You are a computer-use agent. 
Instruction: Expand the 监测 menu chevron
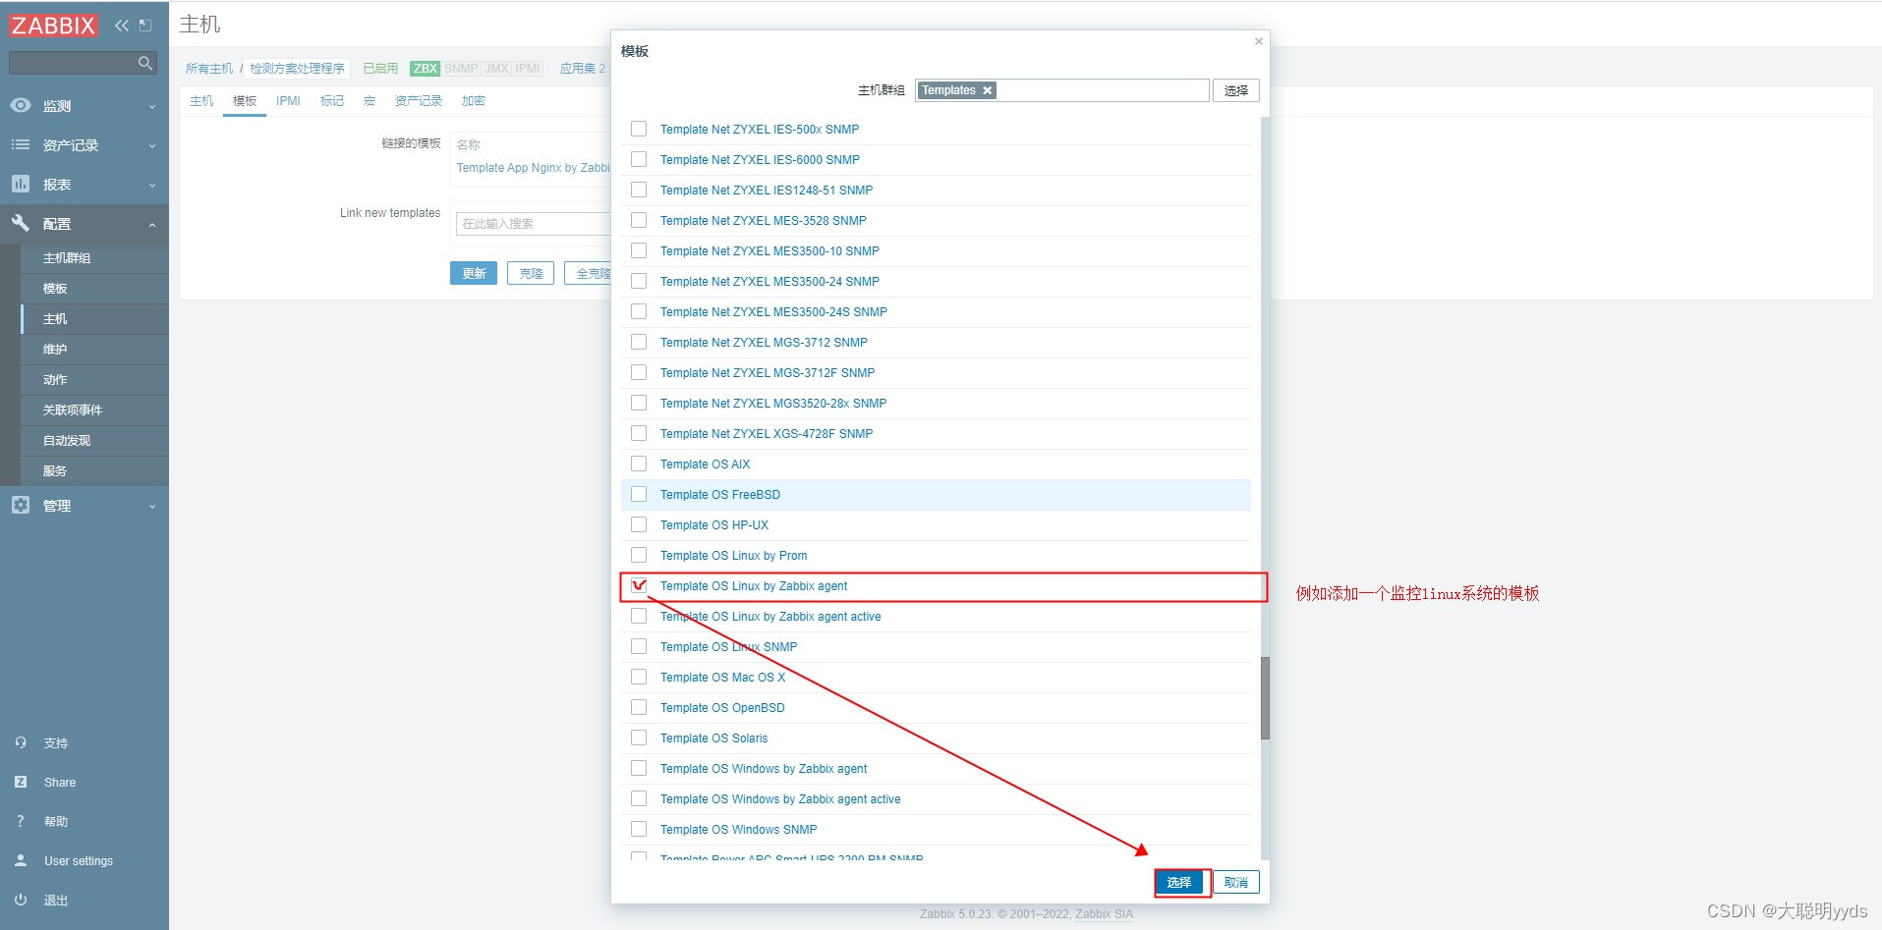152,106
